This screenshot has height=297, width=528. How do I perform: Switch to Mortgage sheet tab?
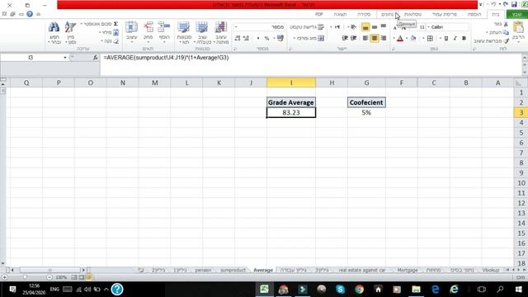[x=407, y=270]
